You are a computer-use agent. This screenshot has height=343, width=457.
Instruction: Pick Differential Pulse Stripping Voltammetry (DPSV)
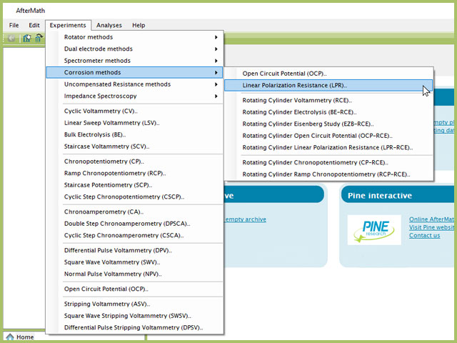point(134,328)
